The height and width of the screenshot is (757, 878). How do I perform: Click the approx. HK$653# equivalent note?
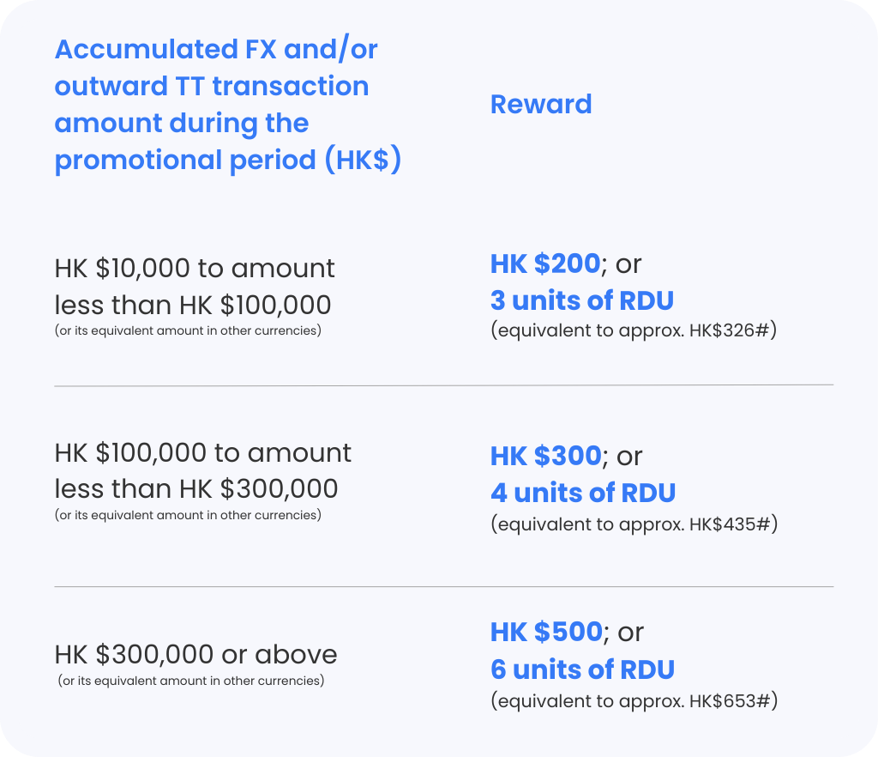[x=634, y=700]
